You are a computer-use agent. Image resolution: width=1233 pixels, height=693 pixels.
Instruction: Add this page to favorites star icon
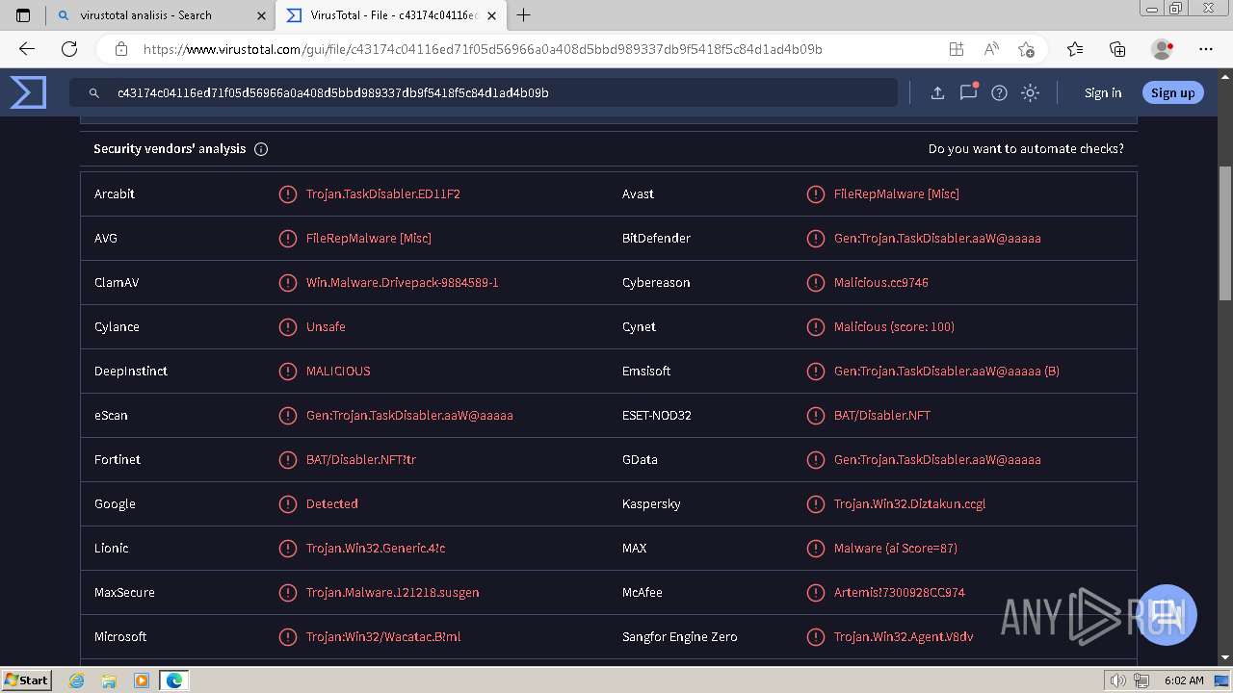(1026, 49)
